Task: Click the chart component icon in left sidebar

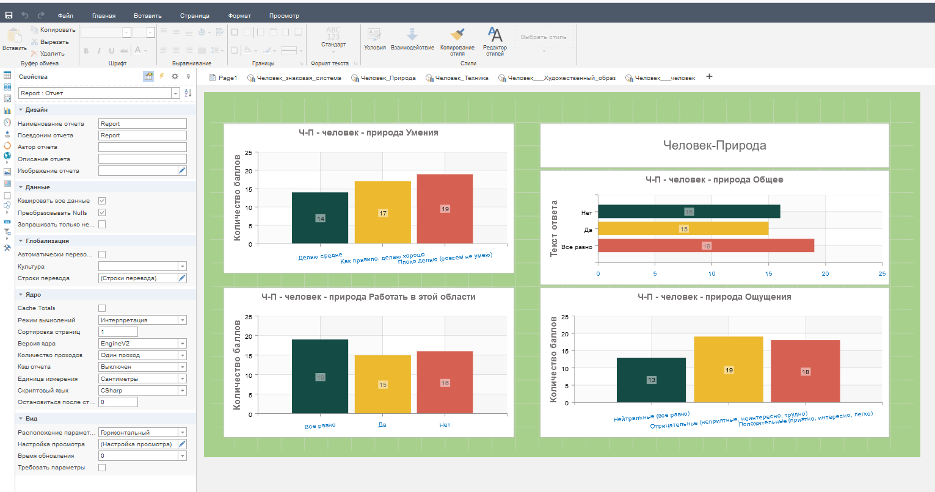Action: [7, 110]
